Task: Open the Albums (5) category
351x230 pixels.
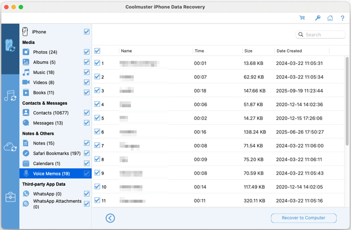Action: (44, 62)
